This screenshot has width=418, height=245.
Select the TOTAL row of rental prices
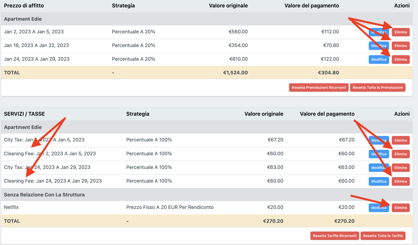(x=12, y=73)
